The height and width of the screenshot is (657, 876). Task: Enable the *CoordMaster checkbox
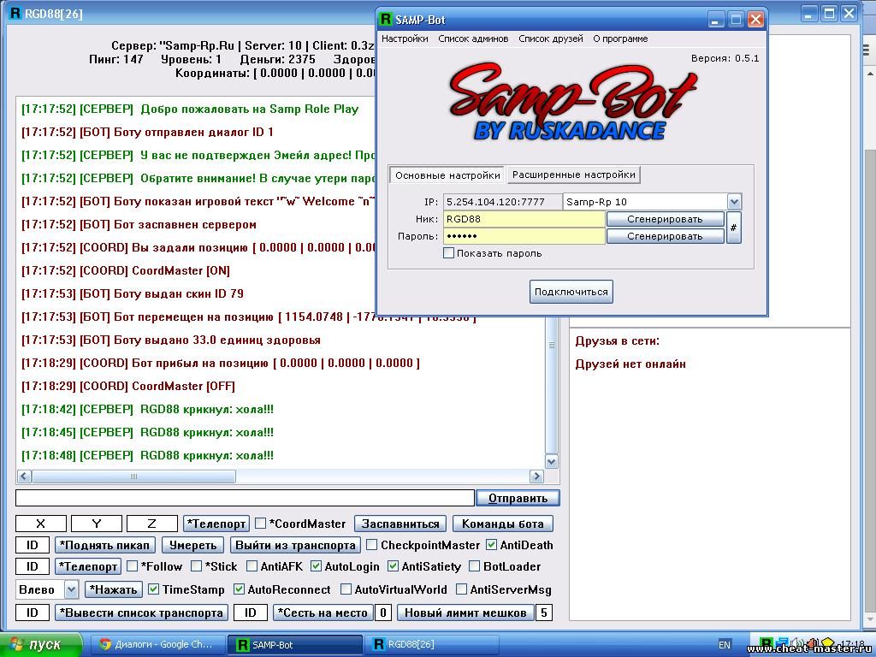click(x=260, y=524)
